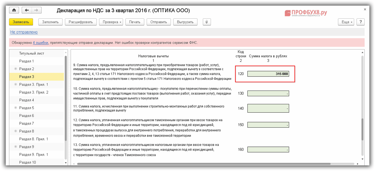Expand the Раздел 9 tree node
The image size is (375, 171).
pyautogui.click(x=16, y=147)
